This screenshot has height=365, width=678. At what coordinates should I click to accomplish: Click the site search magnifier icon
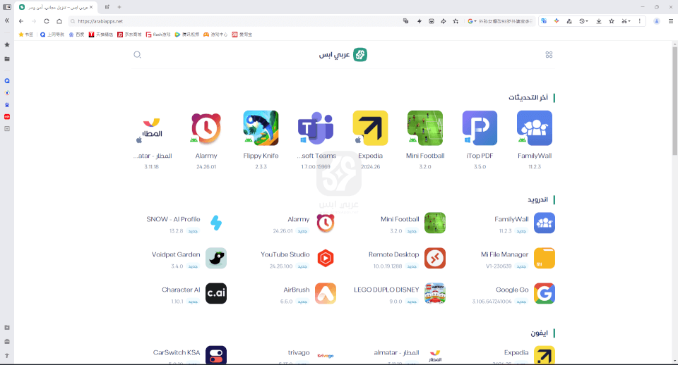[137, 55]
